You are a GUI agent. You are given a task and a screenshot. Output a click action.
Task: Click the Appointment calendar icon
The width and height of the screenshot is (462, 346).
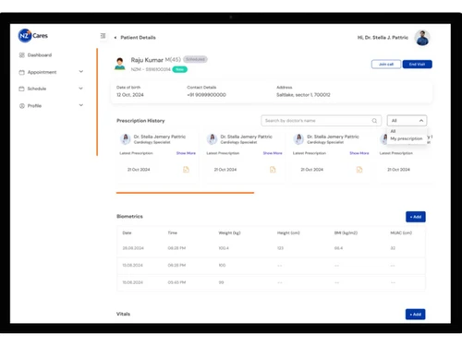click(22, 72)
